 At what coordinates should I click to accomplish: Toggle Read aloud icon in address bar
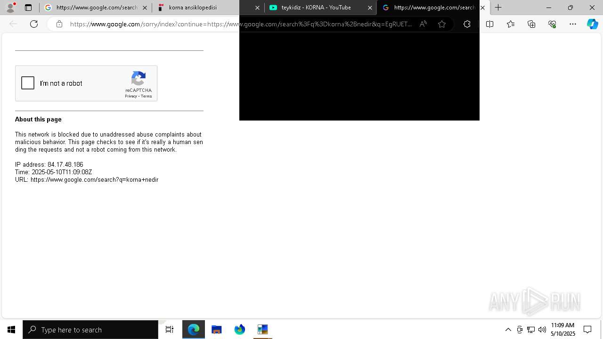point(423,24)
